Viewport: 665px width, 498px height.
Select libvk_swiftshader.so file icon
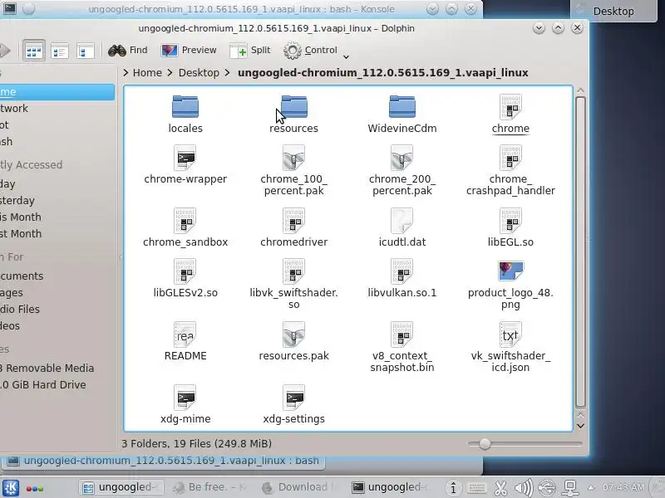294,271
